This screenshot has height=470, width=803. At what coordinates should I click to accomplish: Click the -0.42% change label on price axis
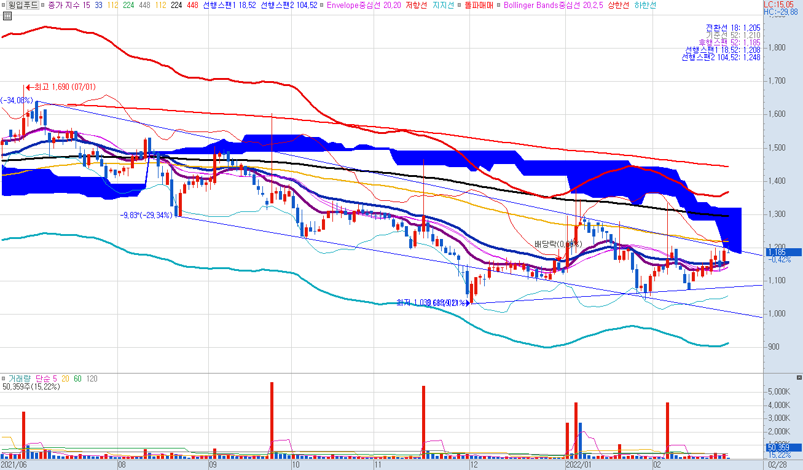779,259
